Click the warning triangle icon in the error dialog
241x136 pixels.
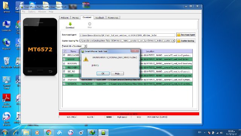tap(86, 59)
